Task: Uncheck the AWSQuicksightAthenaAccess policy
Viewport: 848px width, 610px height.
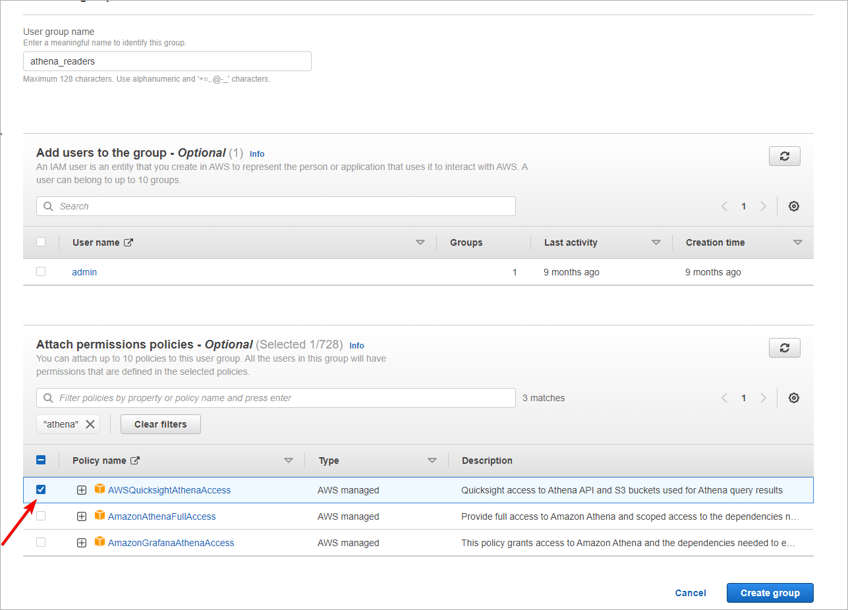Action: click(x=41, y=489)
